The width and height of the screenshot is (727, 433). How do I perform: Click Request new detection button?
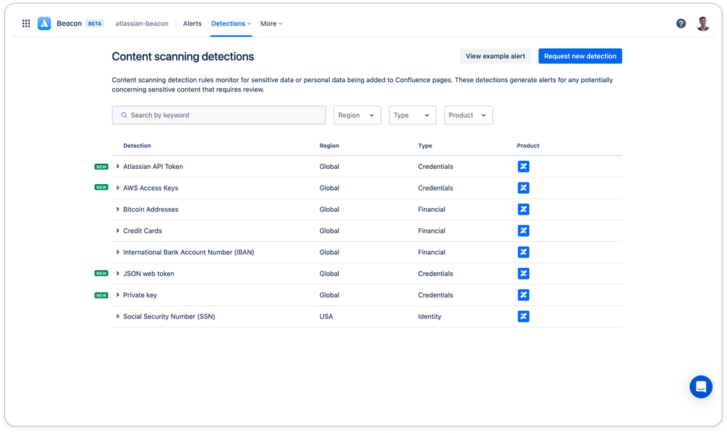(x=580, y=56)
